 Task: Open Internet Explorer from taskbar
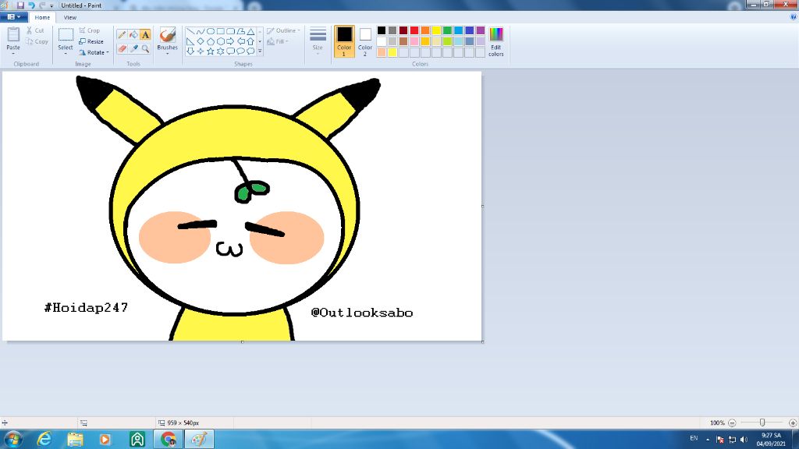44,439
